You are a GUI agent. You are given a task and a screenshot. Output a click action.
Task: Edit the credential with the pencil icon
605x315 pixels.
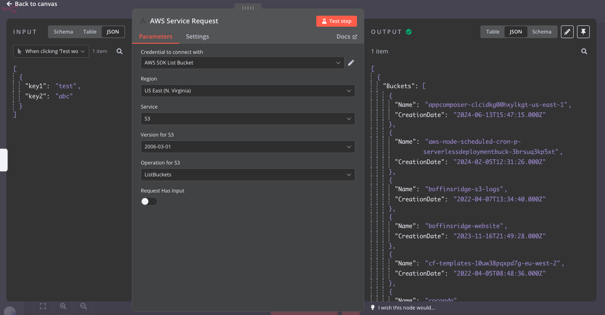coord(351,63)
